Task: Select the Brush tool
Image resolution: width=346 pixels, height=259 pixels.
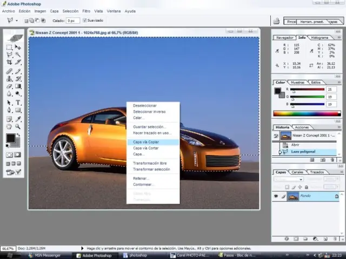Action: (x=18, y=71)
